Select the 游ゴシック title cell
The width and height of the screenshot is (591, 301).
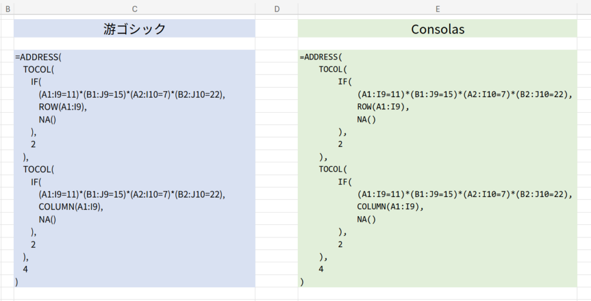(134, 29)
